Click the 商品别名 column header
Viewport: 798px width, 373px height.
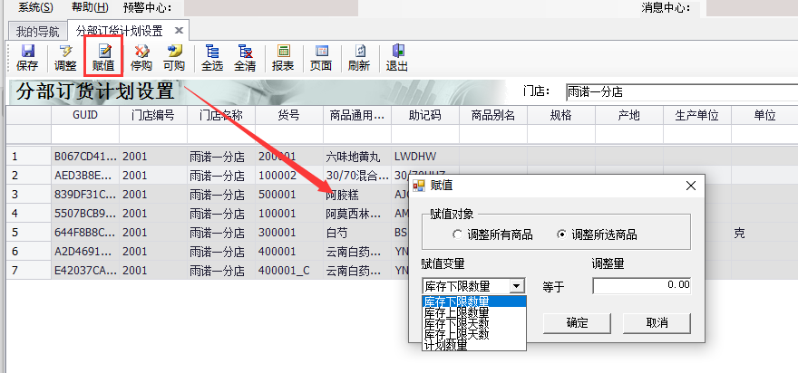(493, 115)
